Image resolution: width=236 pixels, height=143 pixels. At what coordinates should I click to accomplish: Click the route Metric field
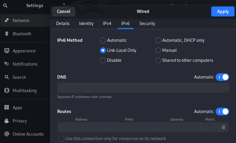pyautogui.click(x=210, y=127)
